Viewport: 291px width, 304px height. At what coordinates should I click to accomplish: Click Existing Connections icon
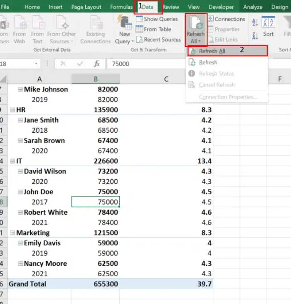pyautogui.click(x=95, y=30)
